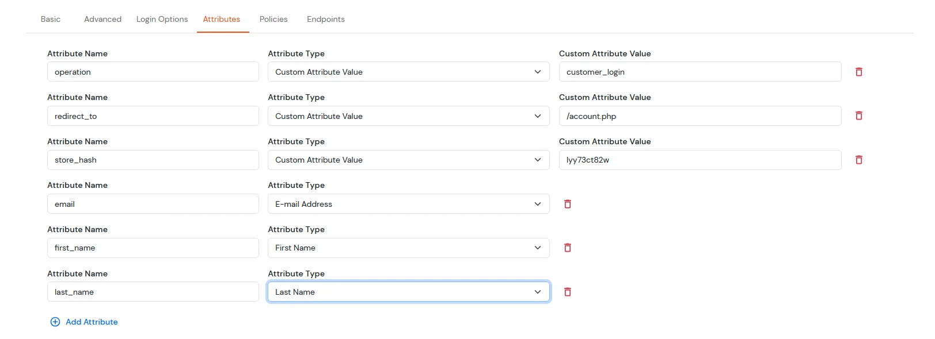Screen dimensions: 935x339
Task: Focus the customer_login custom value field
Action: coord(700,72)
